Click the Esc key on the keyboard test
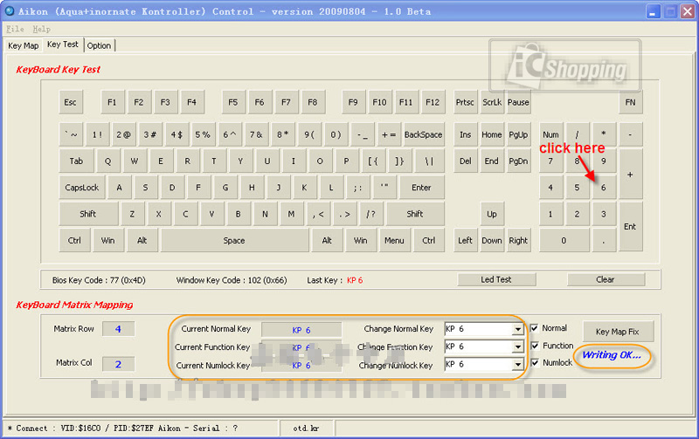 70,102
